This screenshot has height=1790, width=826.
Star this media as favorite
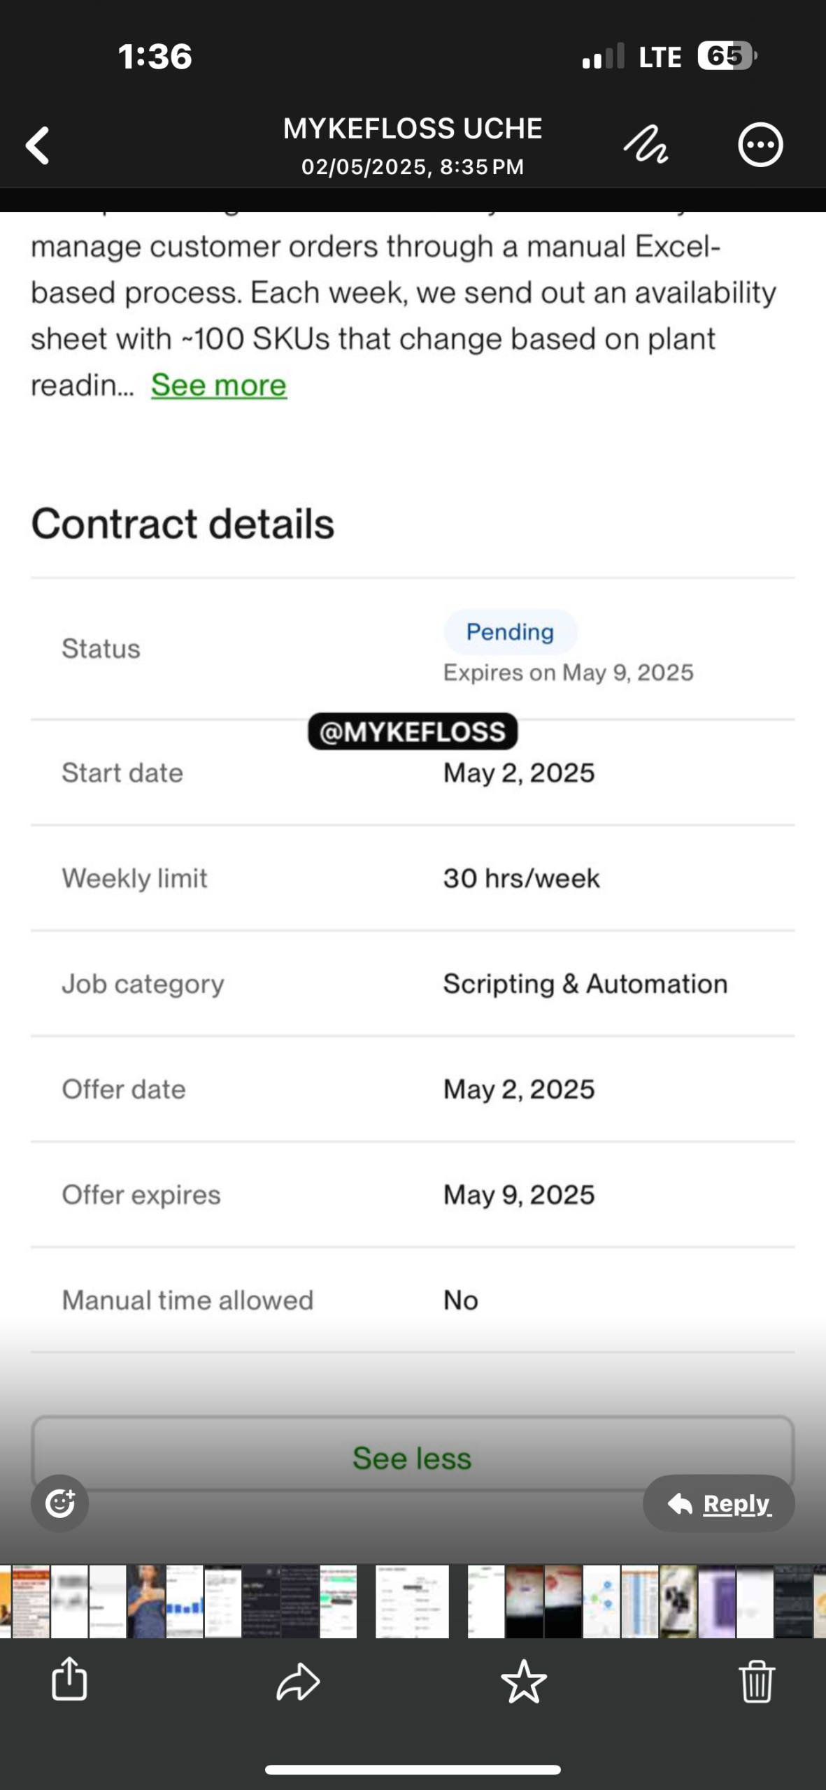pos(524,1681)
